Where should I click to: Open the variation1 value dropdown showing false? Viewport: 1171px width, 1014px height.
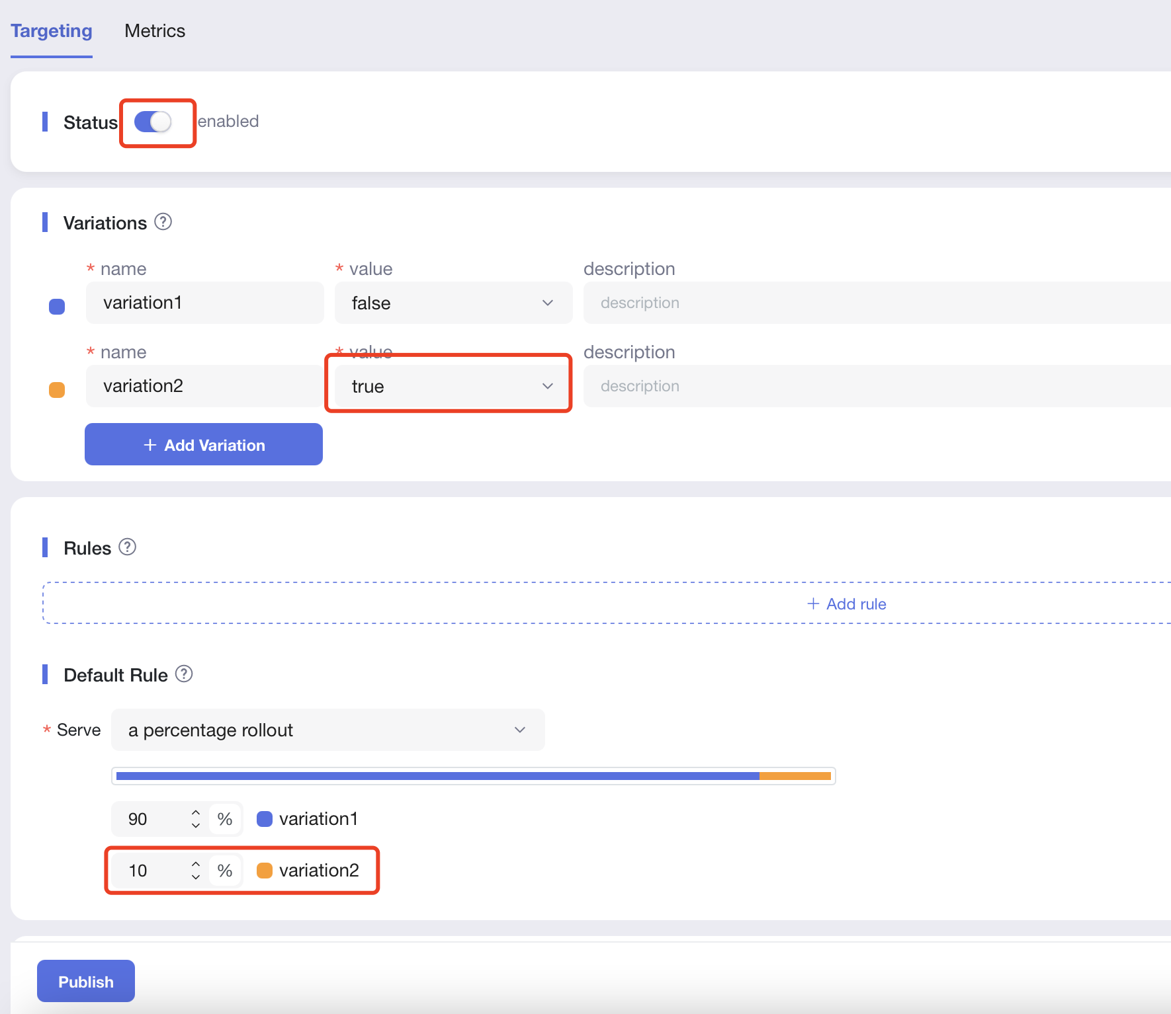tap(453, 303)
